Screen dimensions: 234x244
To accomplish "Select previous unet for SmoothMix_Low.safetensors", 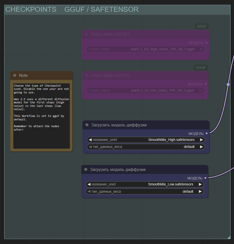I will tap(89, 184).
